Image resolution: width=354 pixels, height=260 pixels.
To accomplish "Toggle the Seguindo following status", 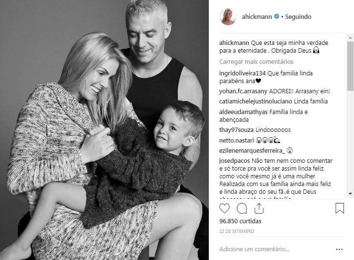I will pyautogui.click(x=298, y=17).
